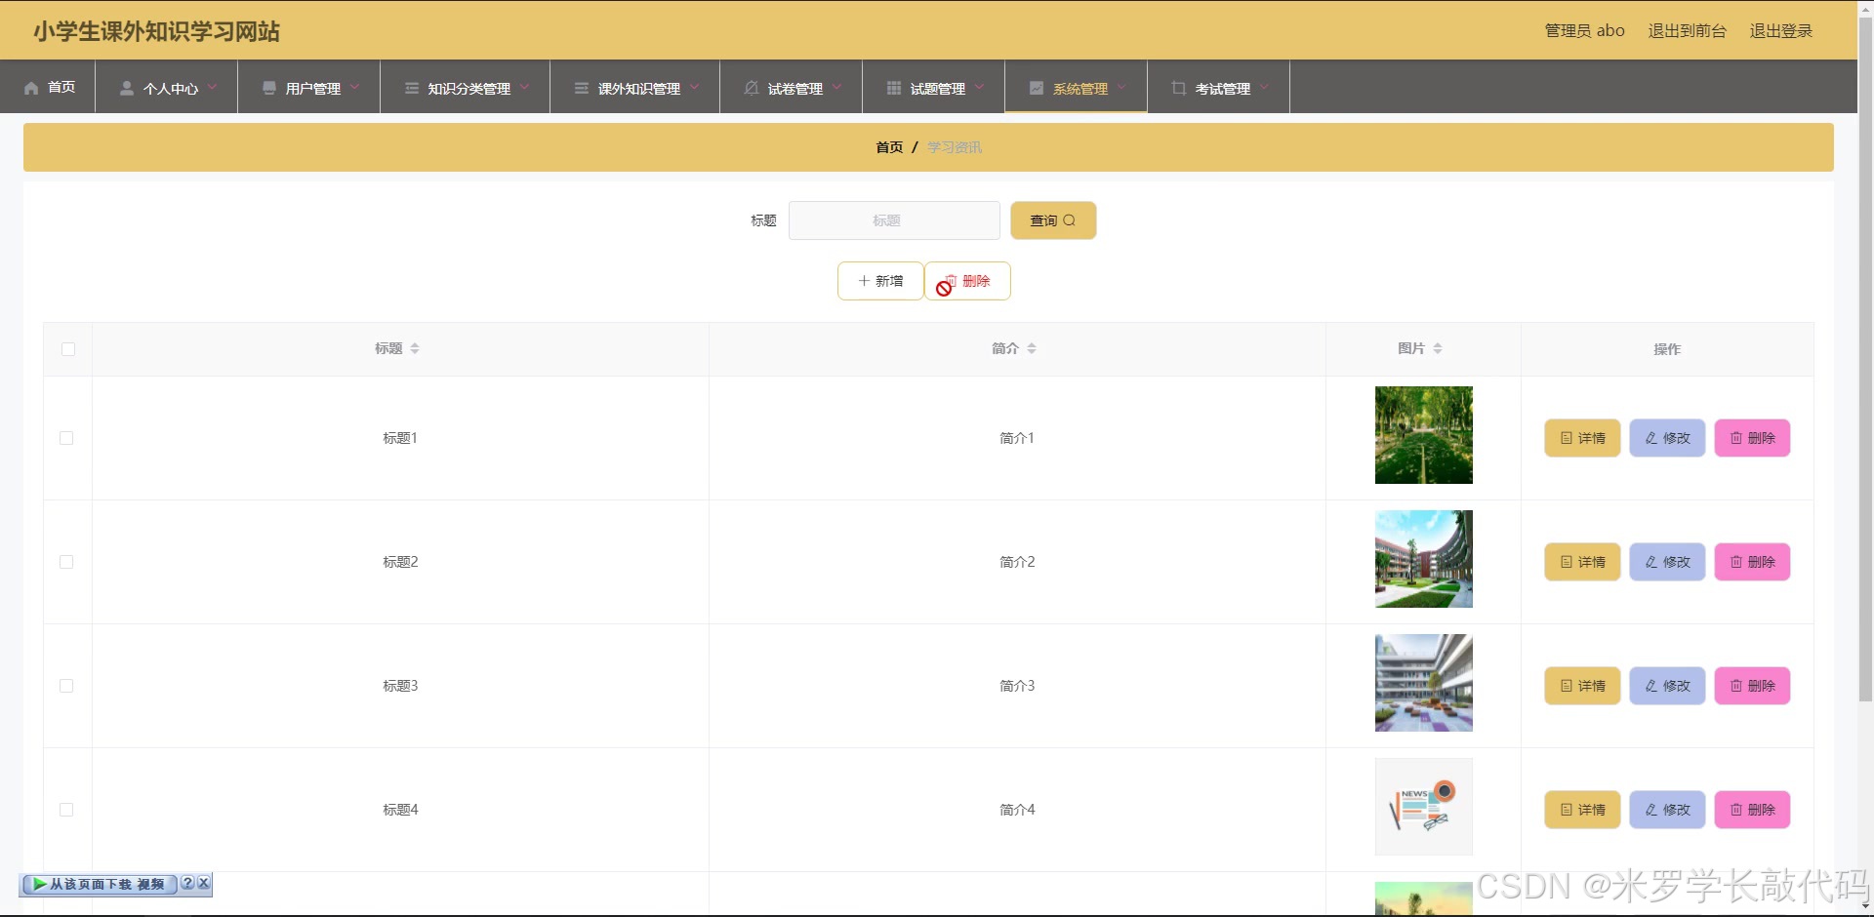This screenshot has width=1874, height=917.
Task: Open the news image of 标题4
Action: pos(1423,807)
